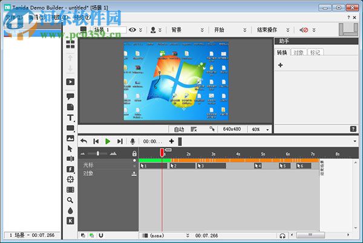The height and width of the screenshot is (243, 363).
Task: Select the water drop blur tool
Action: pyautogui.click(x=70, y=210)
